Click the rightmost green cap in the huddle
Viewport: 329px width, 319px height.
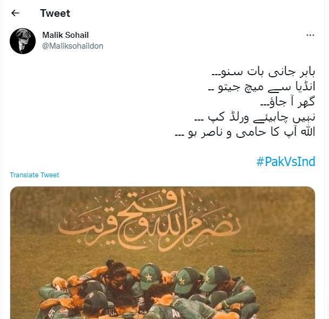(x=215, y=278)
